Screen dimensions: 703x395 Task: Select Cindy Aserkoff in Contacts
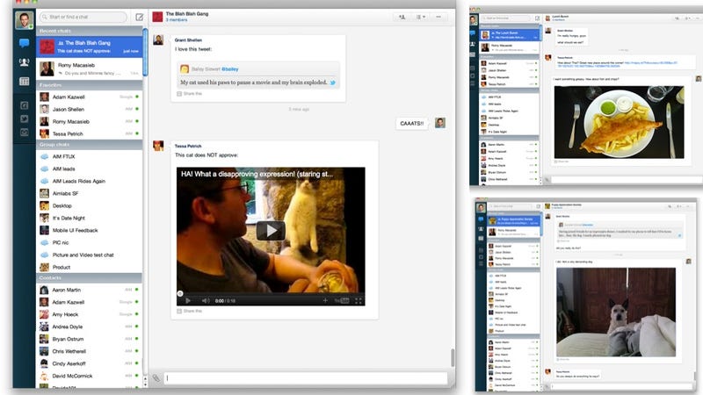(x=90, y=363)
